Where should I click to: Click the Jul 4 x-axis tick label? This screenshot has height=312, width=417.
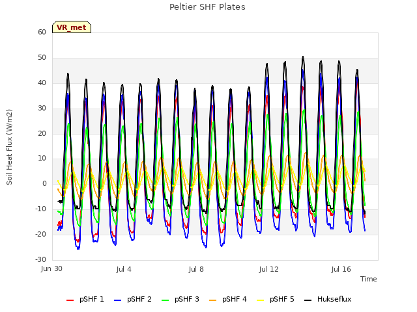coord(124,270)
